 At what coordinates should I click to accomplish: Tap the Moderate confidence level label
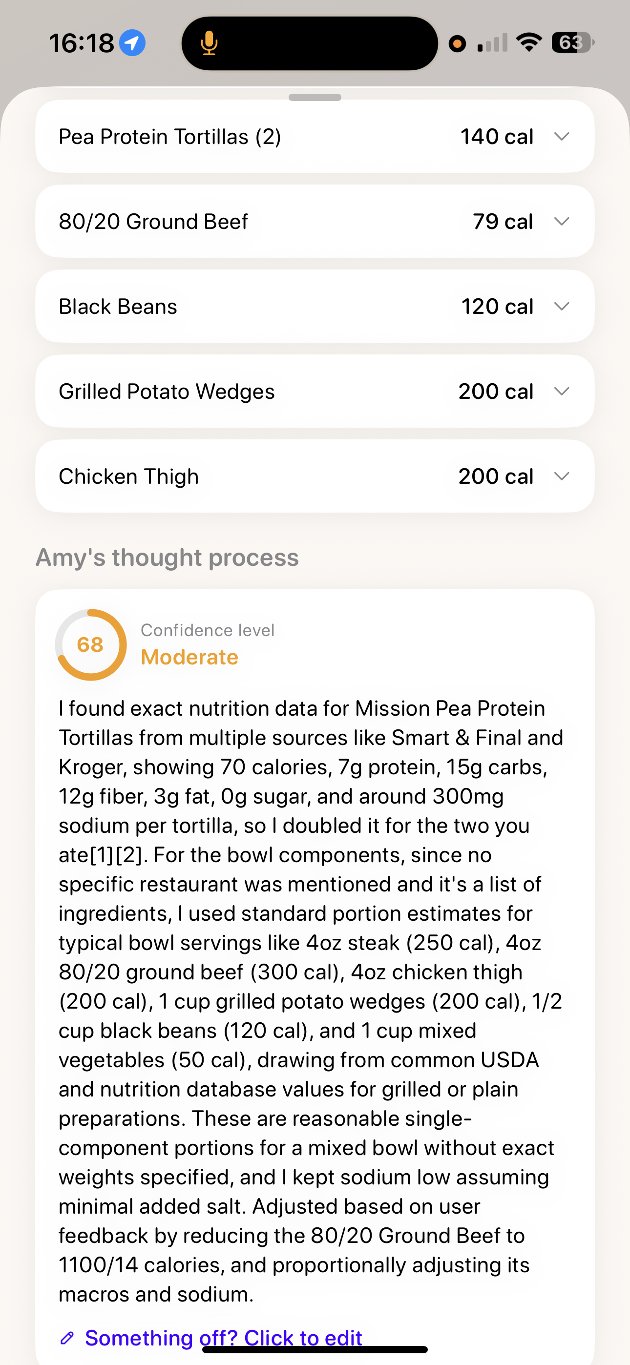[190, 657]
